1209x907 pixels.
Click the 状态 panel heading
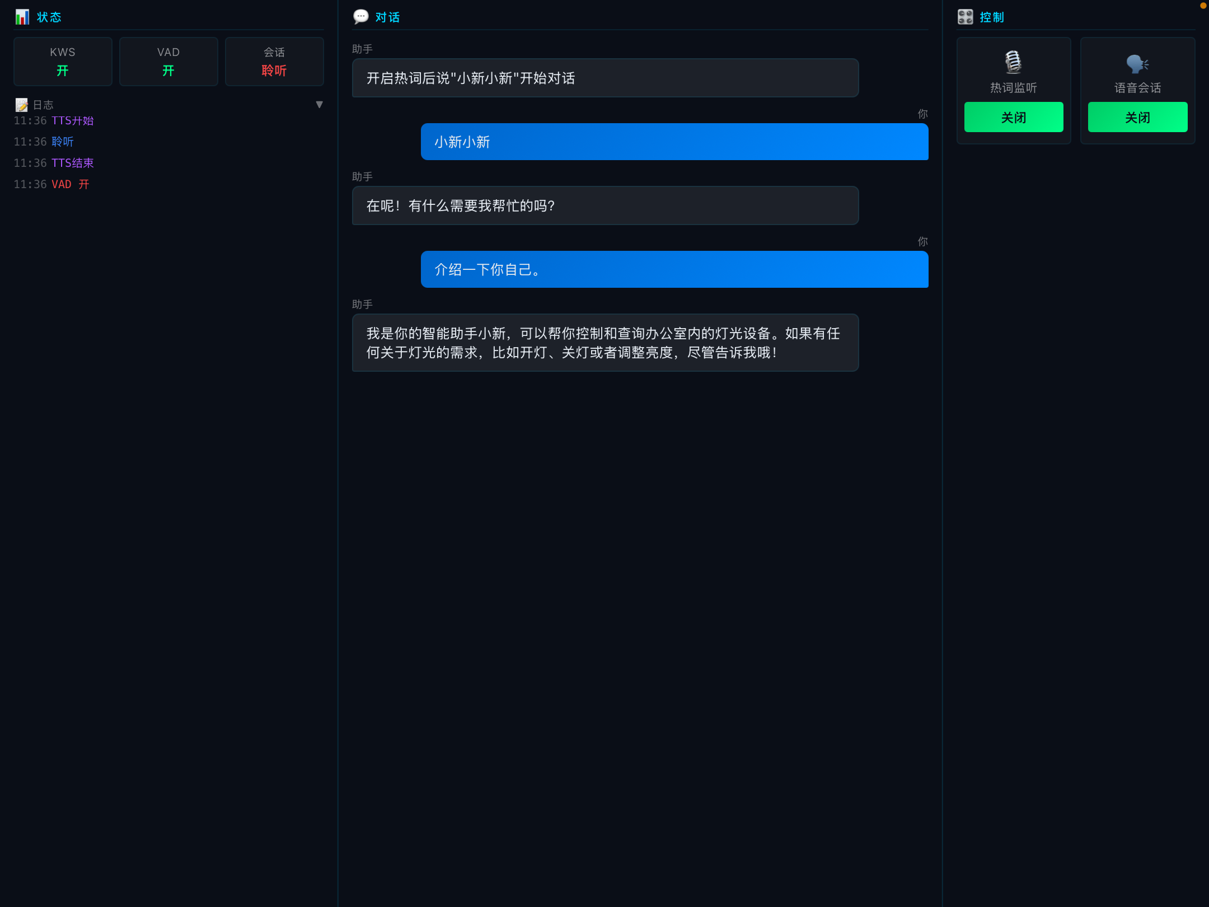[x=49, y=17]
